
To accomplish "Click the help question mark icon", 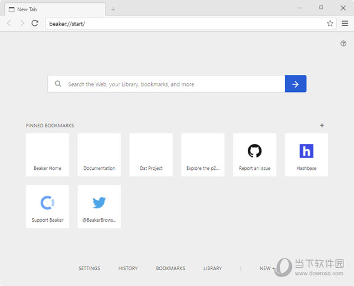I will click(343, 44).
